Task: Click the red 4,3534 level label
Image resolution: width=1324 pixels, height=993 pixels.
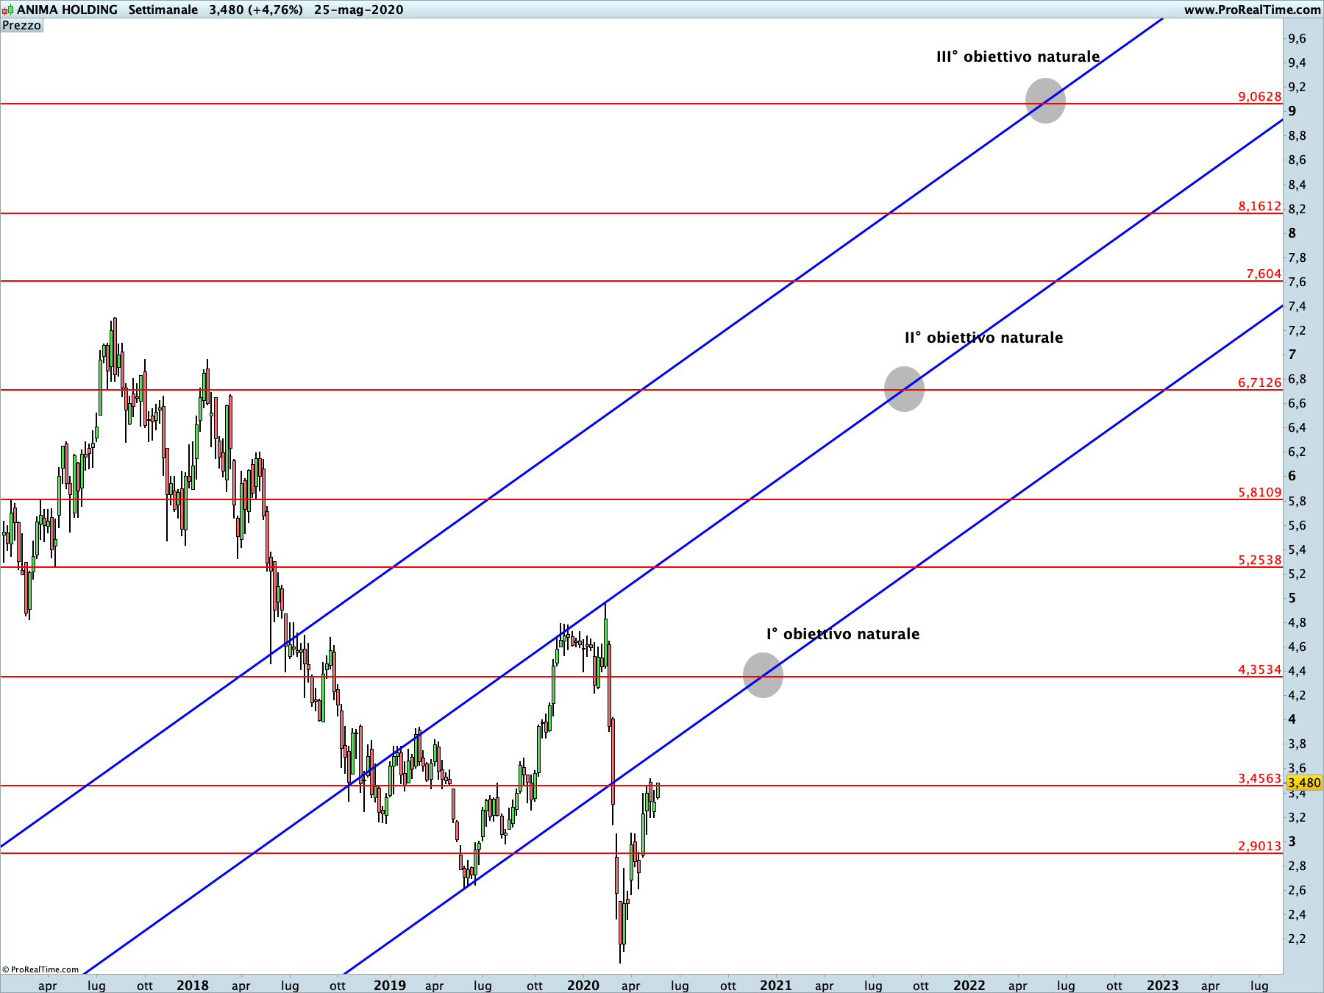Action: [1259, 670]
